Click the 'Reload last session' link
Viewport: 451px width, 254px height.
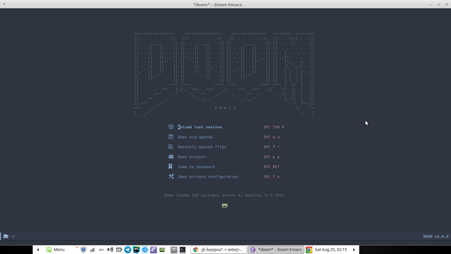[200, 127]
